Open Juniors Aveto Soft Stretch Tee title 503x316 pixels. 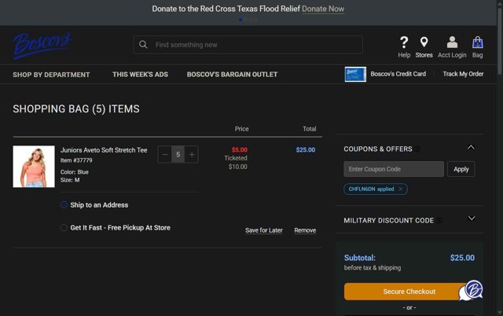point(104,150)
